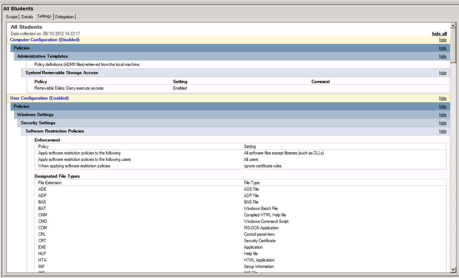Collapse Computer Configuration (Disabled) section
Screen dimensions: 459x278
pos(442,40)
